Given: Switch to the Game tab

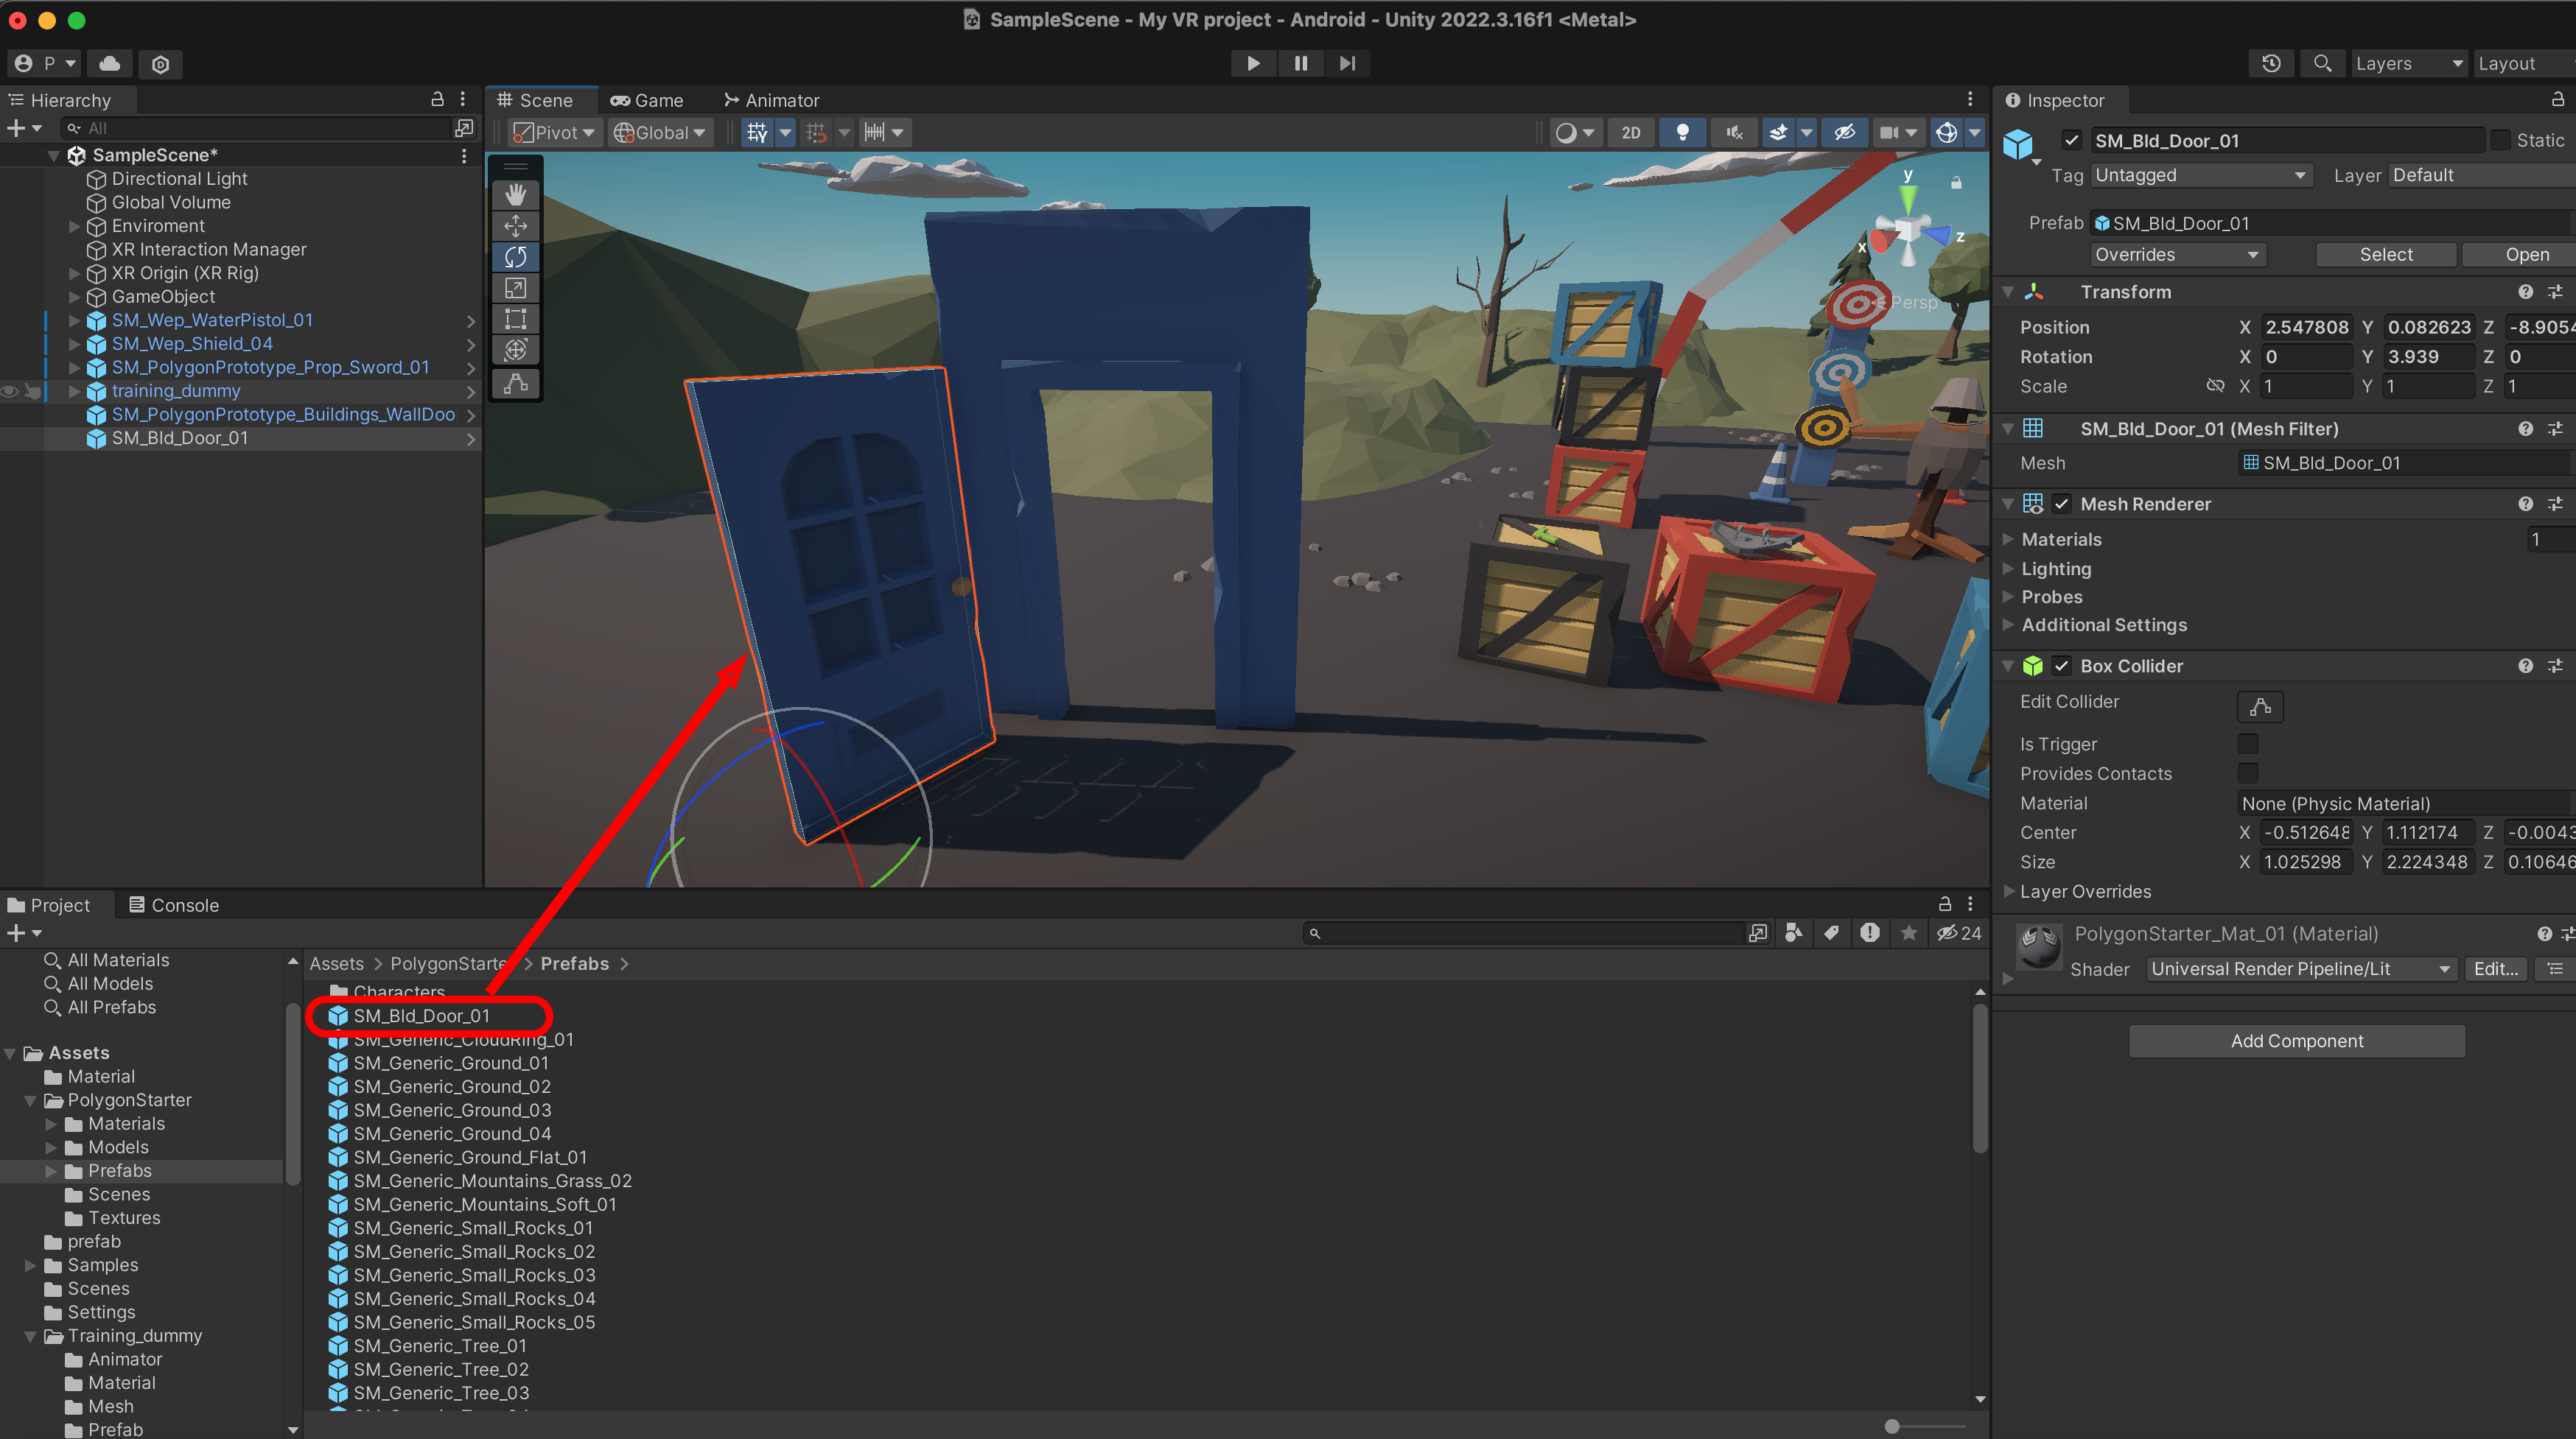Looking at the screenshot, I should coord(647,100).
